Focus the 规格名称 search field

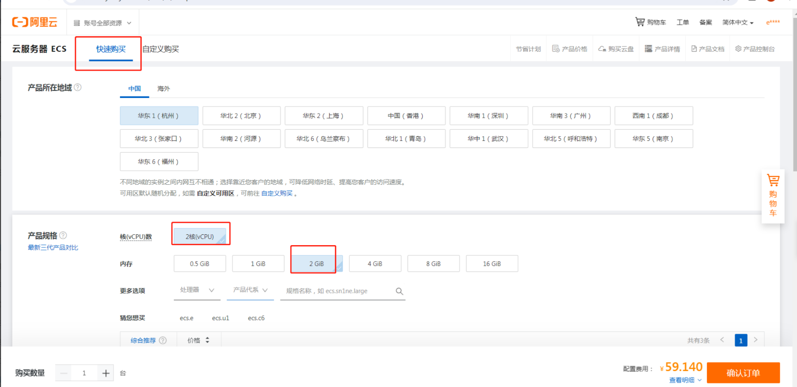coord(343,291)
